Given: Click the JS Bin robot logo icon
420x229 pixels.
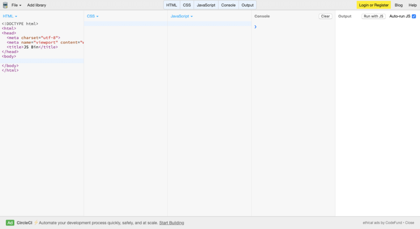Looking at the screenshot, I should (x=5, y=5).
